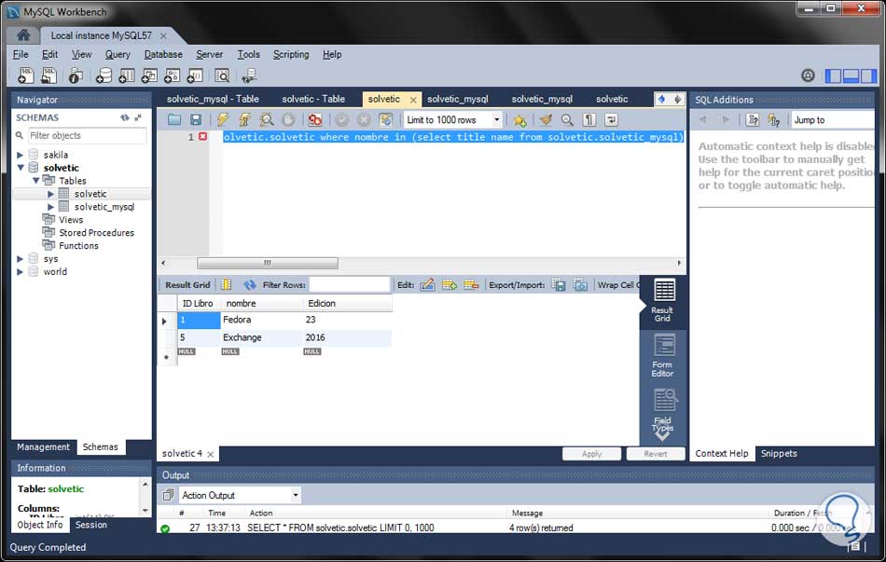Open the File menu
This screenshot has height=562, width=886.
coord(21,54)
